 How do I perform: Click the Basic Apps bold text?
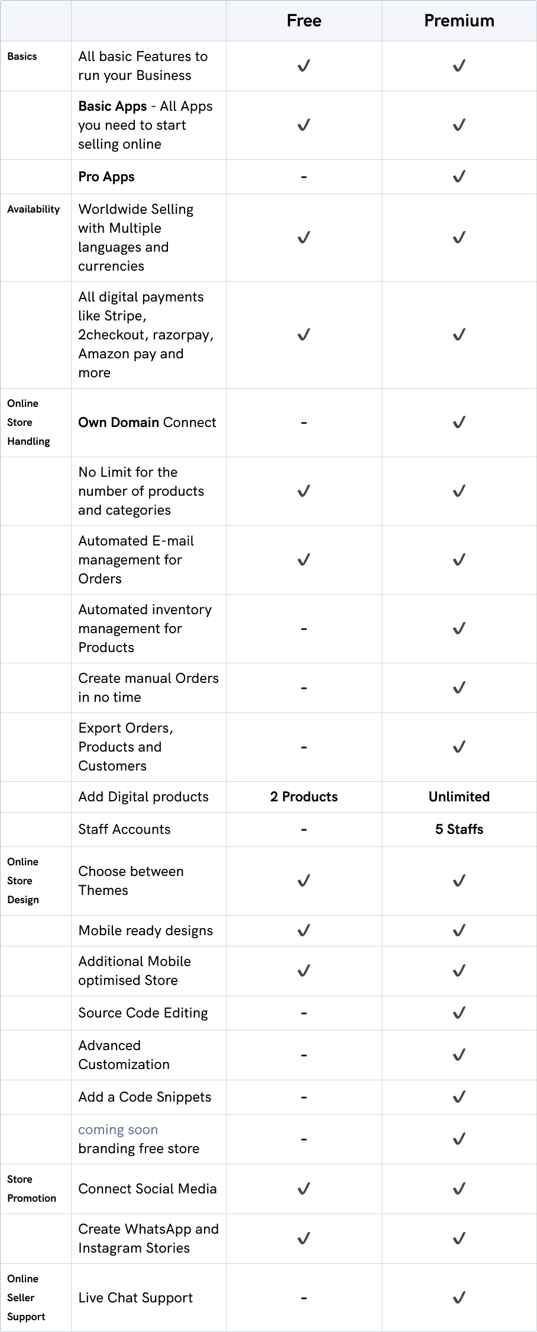(x=112, y=106)
